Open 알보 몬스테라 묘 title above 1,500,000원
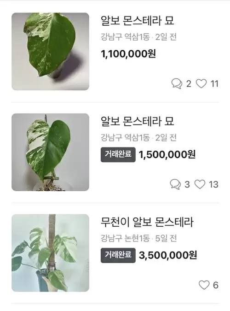Image resolution: width=230 pixels, height=311 pixels. [x=138, y=121]
